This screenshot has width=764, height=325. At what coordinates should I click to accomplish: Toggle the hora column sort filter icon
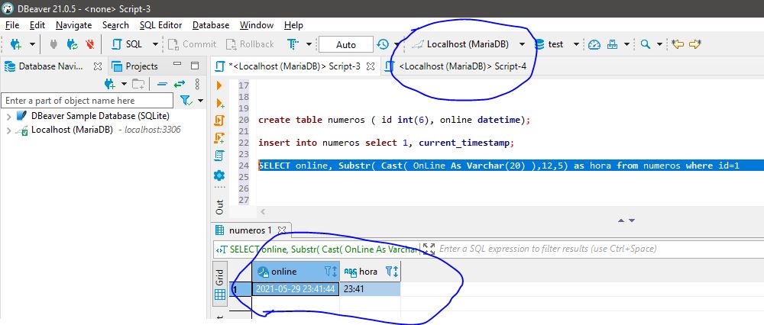point(390,272)
